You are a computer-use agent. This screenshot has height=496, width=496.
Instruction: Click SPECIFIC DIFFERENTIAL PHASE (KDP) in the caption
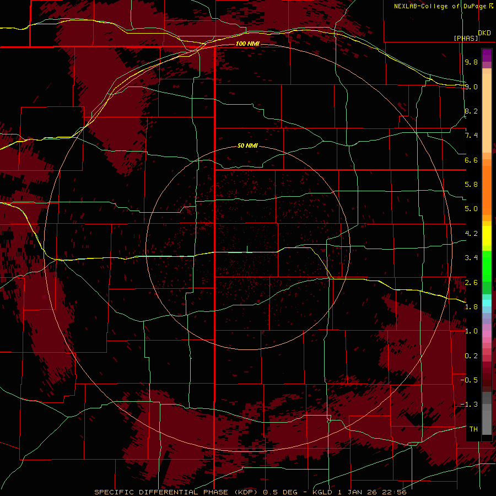[177, 492]
